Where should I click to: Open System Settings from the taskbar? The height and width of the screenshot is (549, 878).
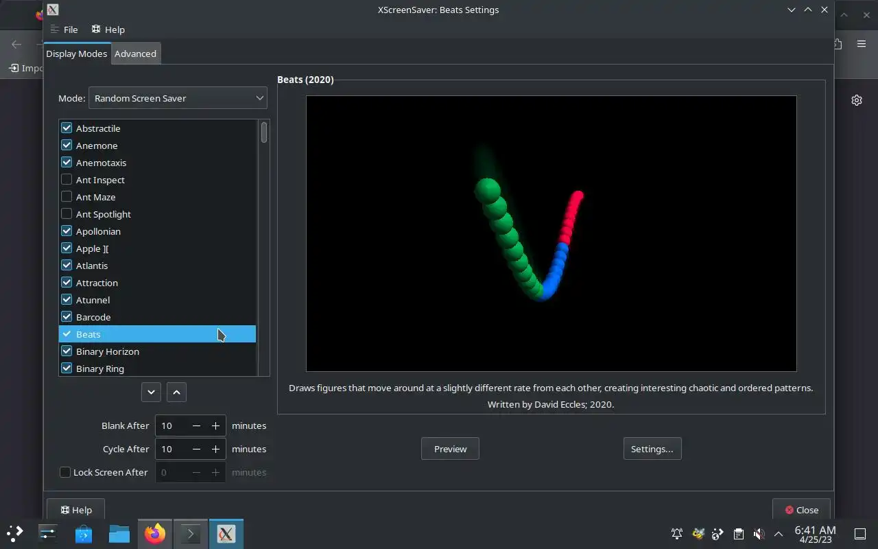48,533
